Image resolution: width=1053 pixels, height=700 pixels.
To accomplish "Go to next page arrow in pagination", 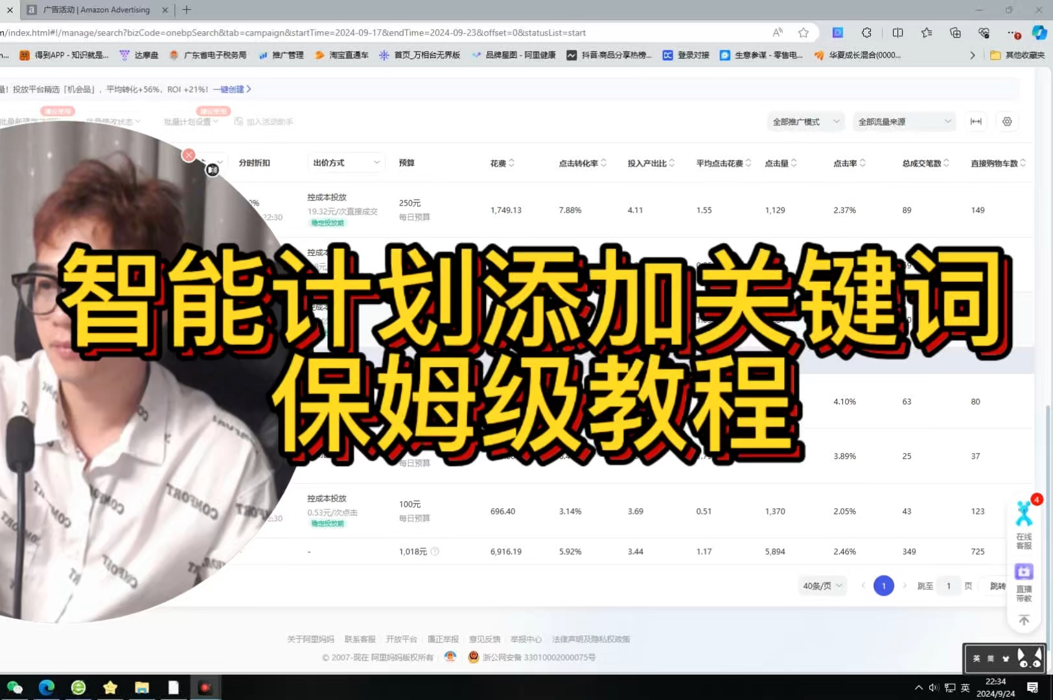I will click(905, 586).
